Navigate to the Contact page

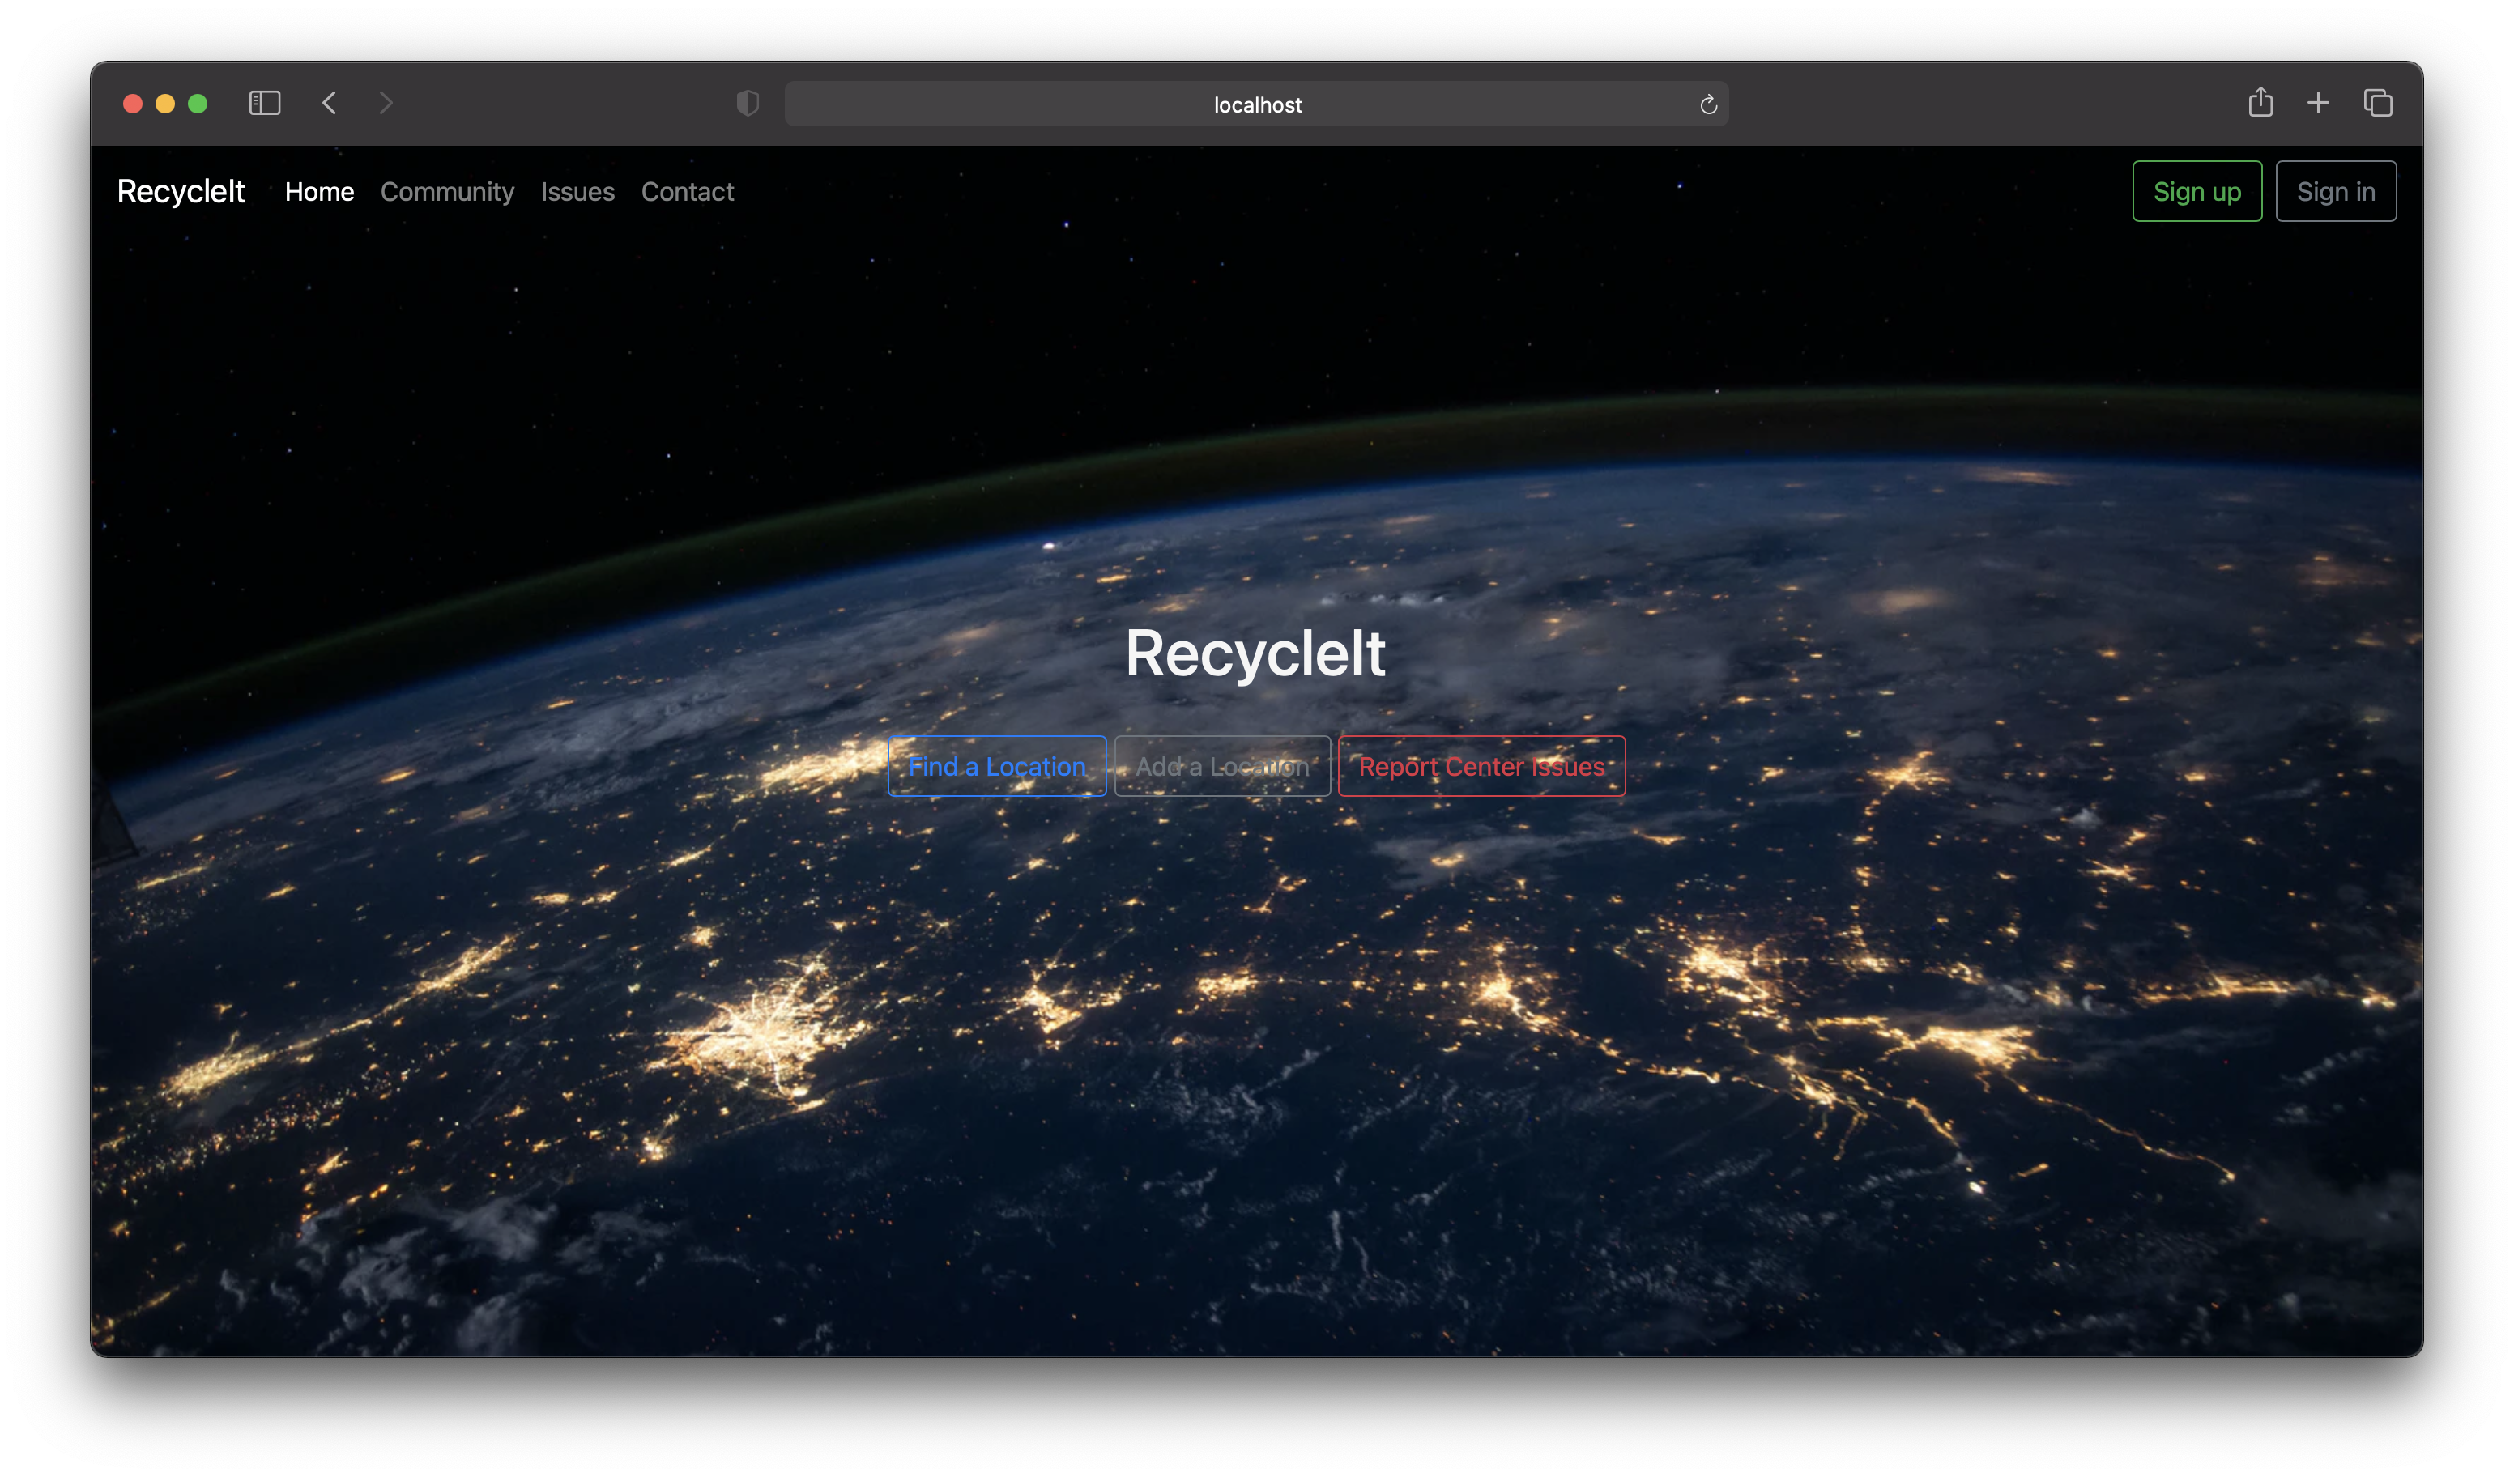coord(688,191)
